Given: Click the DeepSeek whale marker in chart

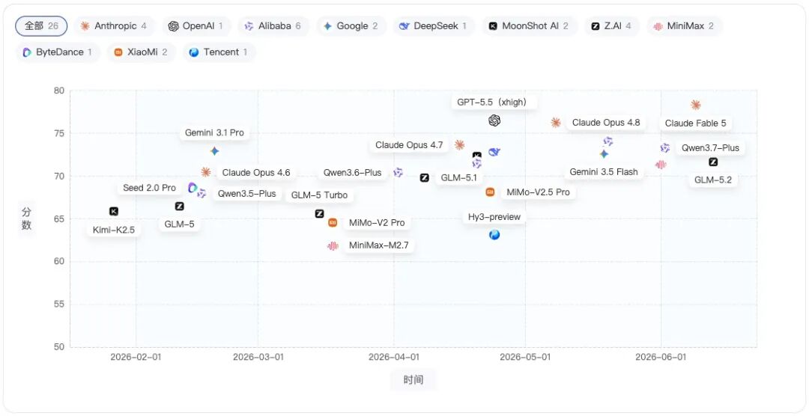Looking at the screenshot, I should (494, 152).
